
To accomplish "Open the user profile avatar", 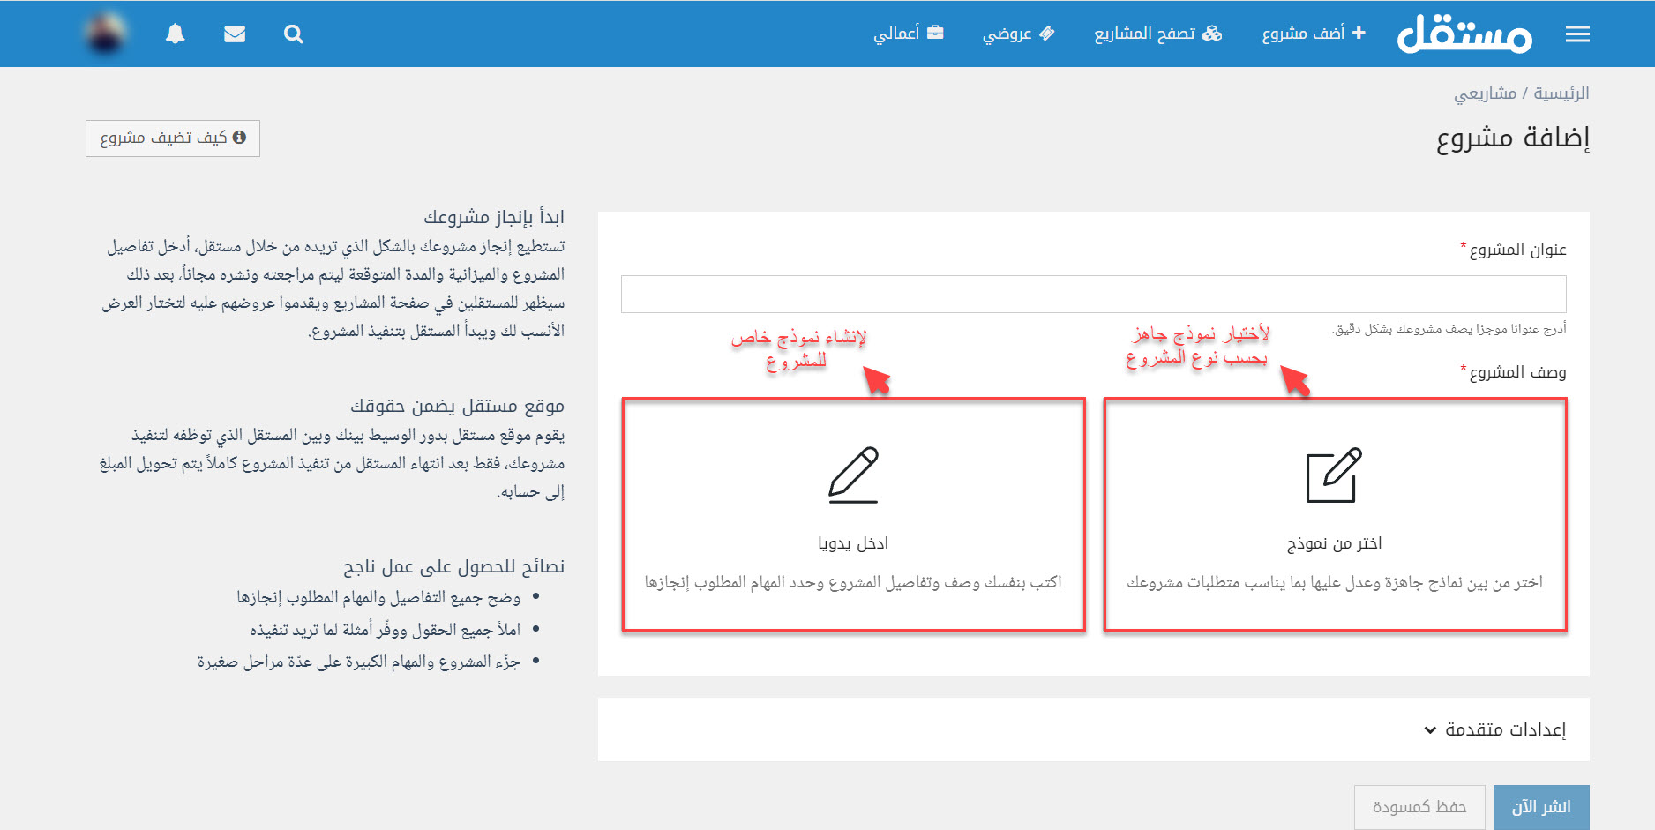I will click(106, 34).
